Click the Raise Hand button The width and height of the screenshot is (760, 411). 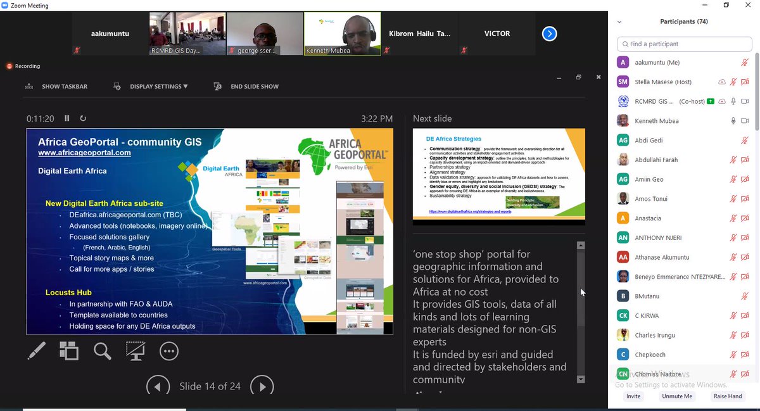[x=728, y=396]
